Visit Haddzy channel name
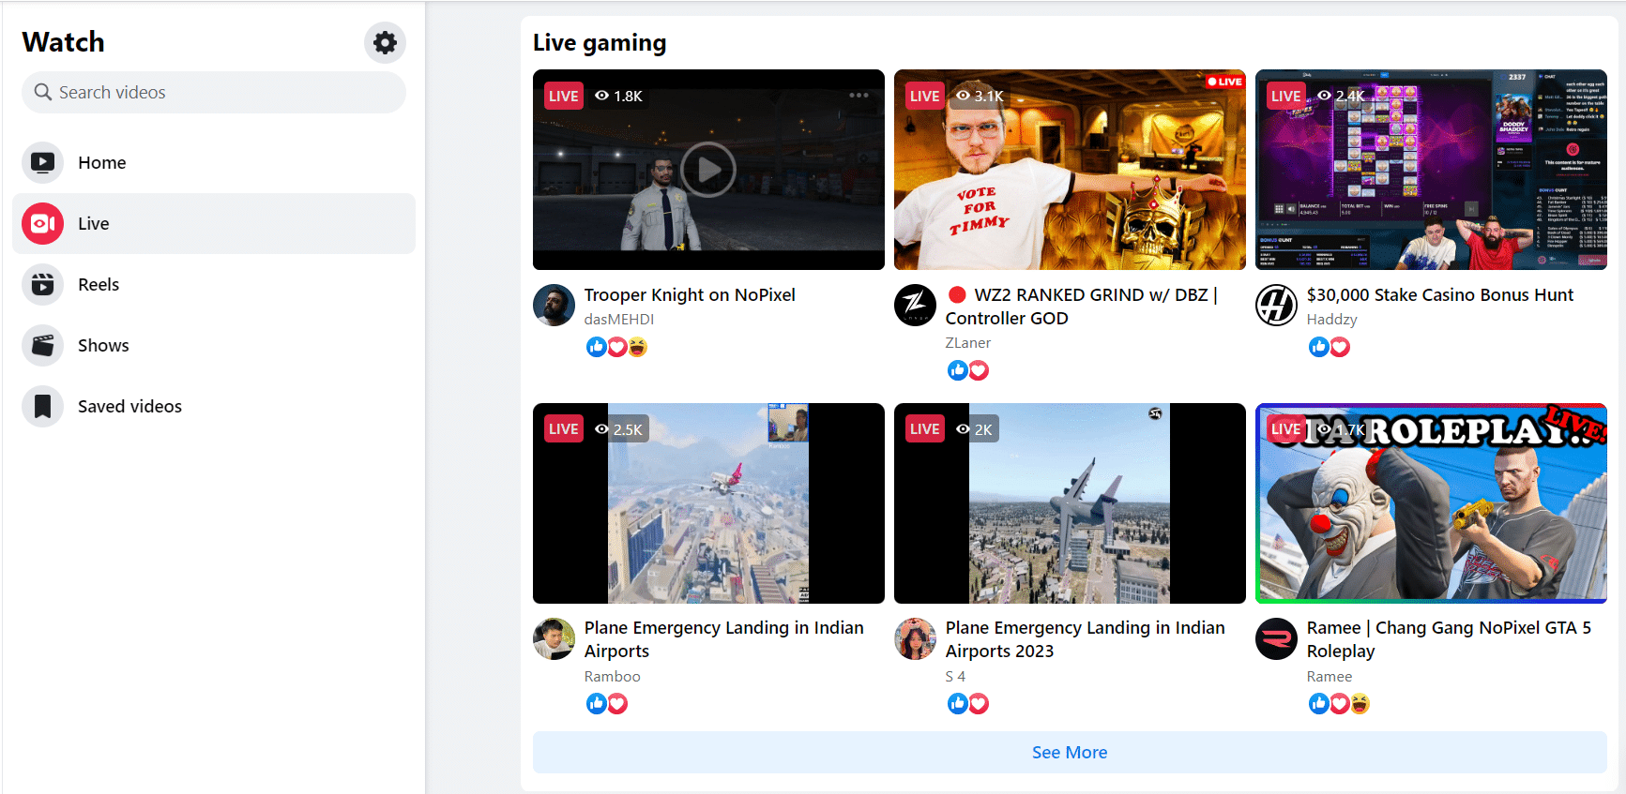The image size is (1626, 794). pyautogui.click(x=1332, y=320)
